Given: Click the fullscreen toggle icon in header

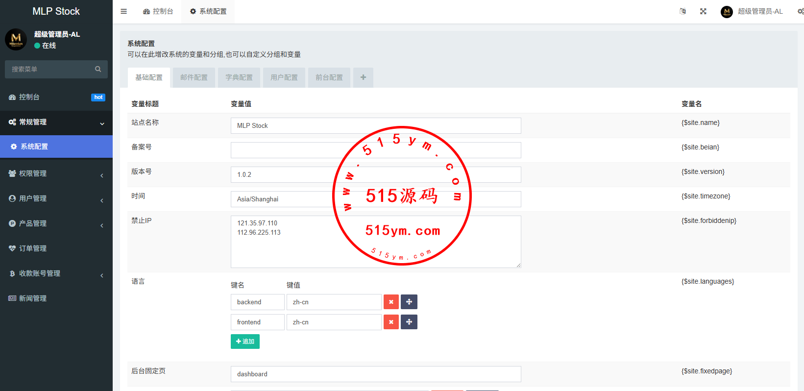Looking at the screenshot, I should [703, 11].
